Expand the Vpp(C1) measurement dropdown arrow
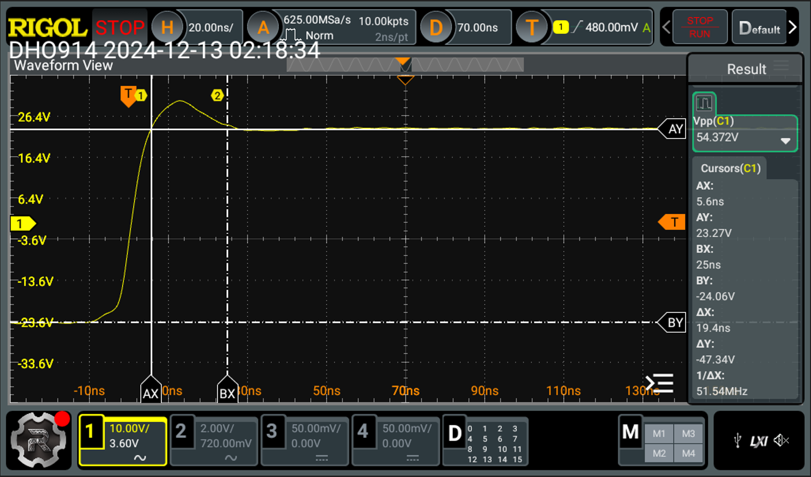This screenshot has height=477, width=811. click(x=786, y=141)
